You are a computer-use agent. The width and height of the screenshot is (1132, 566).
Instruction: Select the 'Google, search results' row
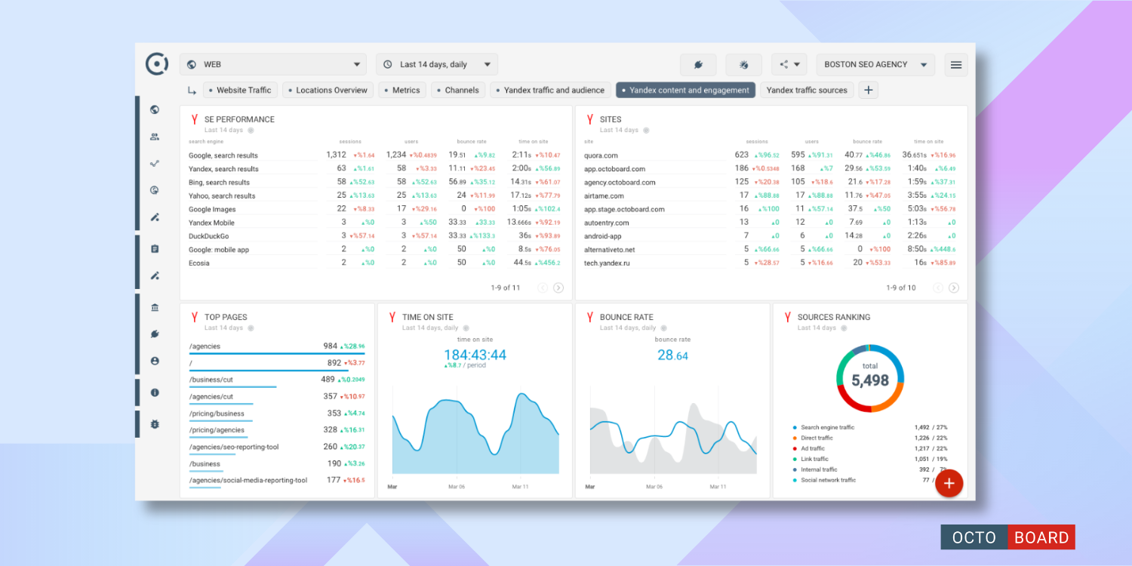[375, 155]
